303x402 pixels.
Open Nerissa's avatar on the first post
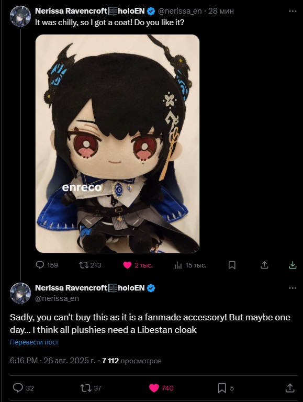point(20,16)
